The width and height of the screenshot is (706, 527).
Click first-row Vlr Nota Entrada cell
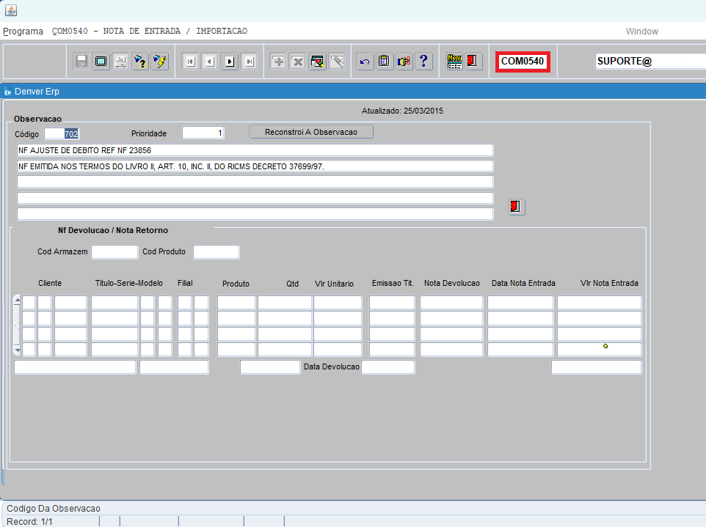[x=600, y=303]
